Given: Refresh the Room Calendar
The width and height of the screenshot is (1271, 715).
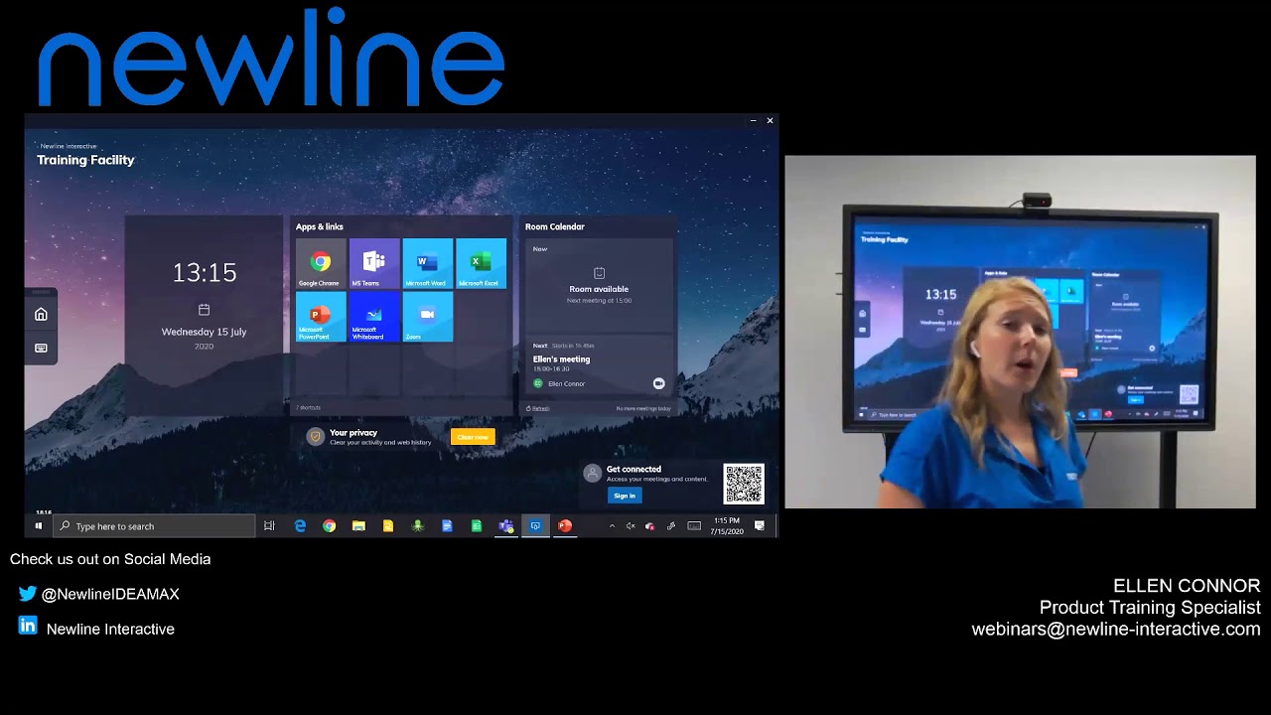Looking at the screenshot, I should (538, 408).
